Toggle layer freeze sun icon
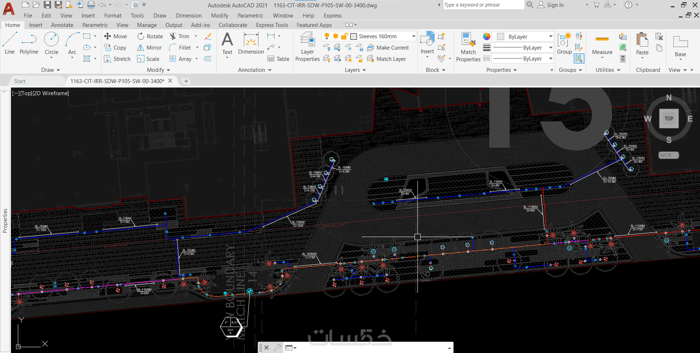Image resolution: width=700 pixels, height=353 pixels. pyautogui.click(x=335, y=36)
